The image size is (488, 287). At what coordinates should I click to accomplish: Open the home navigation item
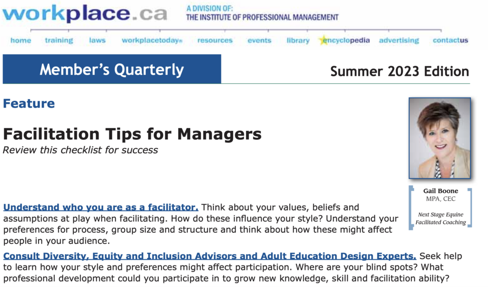[20, 40]
